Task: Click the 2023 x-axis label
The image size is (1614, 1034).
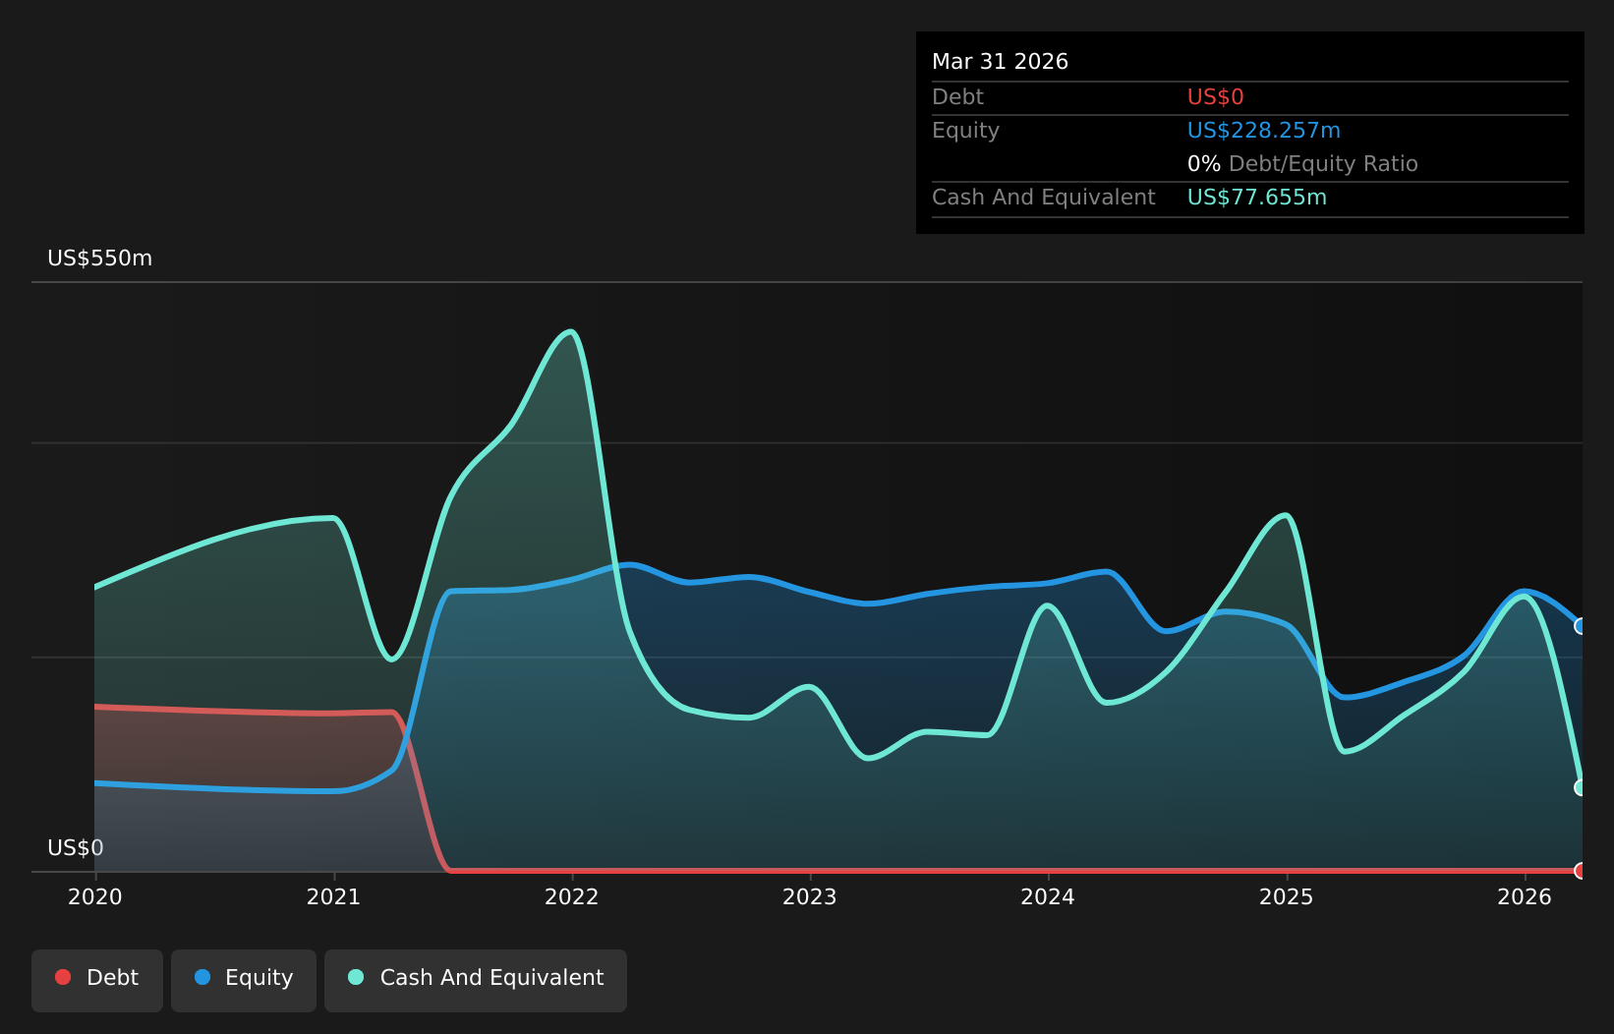Action: [810, 896]
